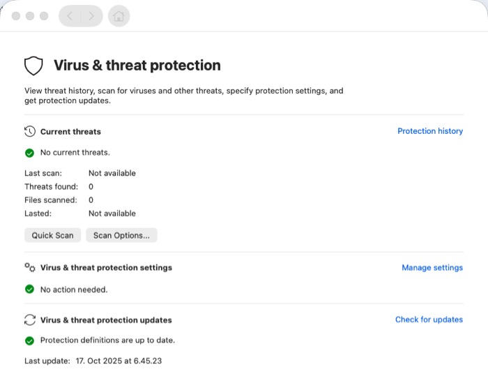This screenshot has width=488, height=390.
Task: Click the refresh arrows icon for protection updates
Action: click(30, 320)
